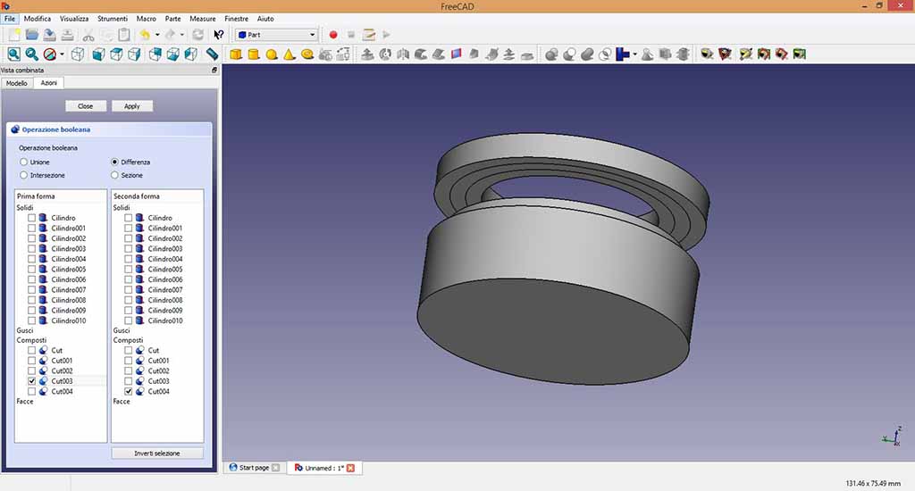Open the Macros dialog icon
This screenshot has width=915, height=491.
click(x=369, y=35)
